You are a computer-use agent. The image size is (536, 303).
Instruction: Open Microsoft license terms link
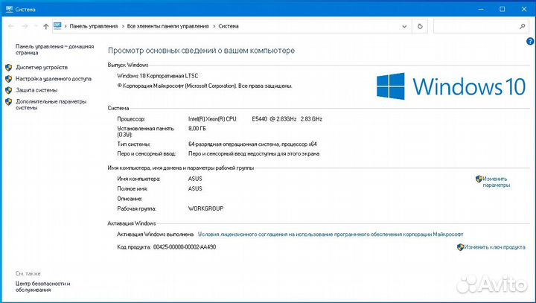(331, 235)
